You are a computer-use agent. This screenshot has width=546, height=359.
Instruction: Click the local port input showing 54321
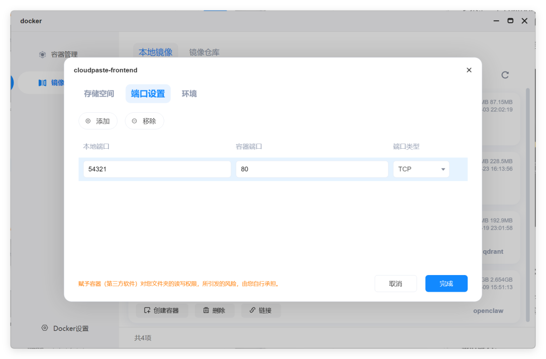click(157, 169)
